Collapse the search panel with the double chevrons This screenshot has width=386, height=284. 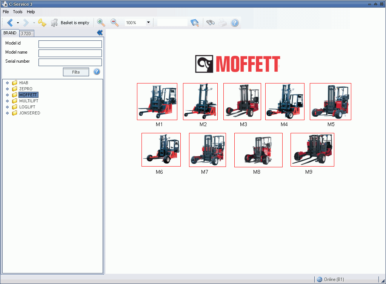pyautogui.click(x=100, y=32)
